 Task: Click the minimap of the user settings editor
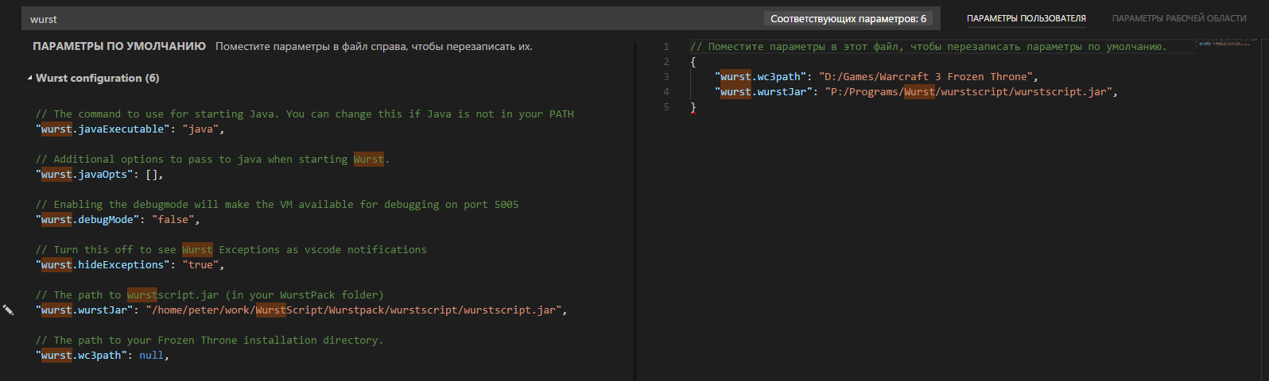1224,44
